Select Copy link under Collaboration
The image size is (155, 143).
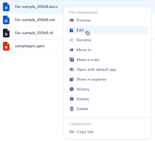coord(108,132)
